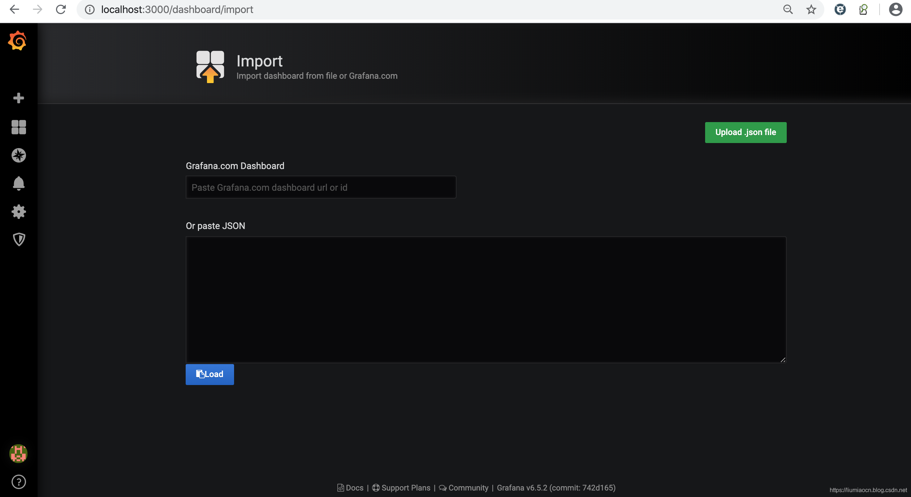Open the Chrome profile account icon
The image size is (911, 497).
coord(896,9)
